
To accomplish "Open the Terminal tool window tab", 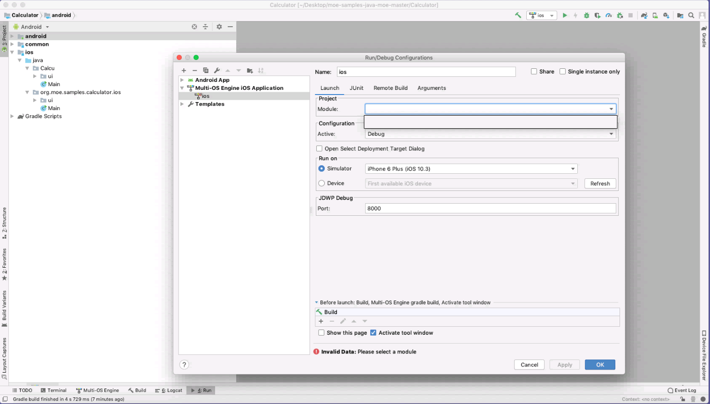I will click(x=53, y=390).
